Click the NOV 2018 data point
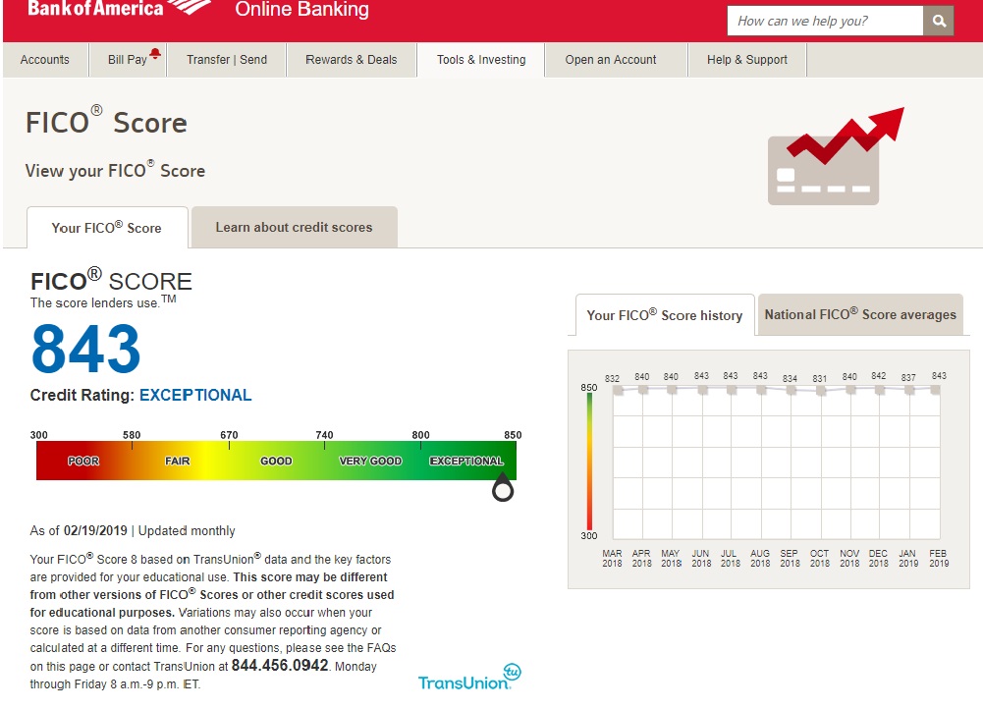 point(850,389)
